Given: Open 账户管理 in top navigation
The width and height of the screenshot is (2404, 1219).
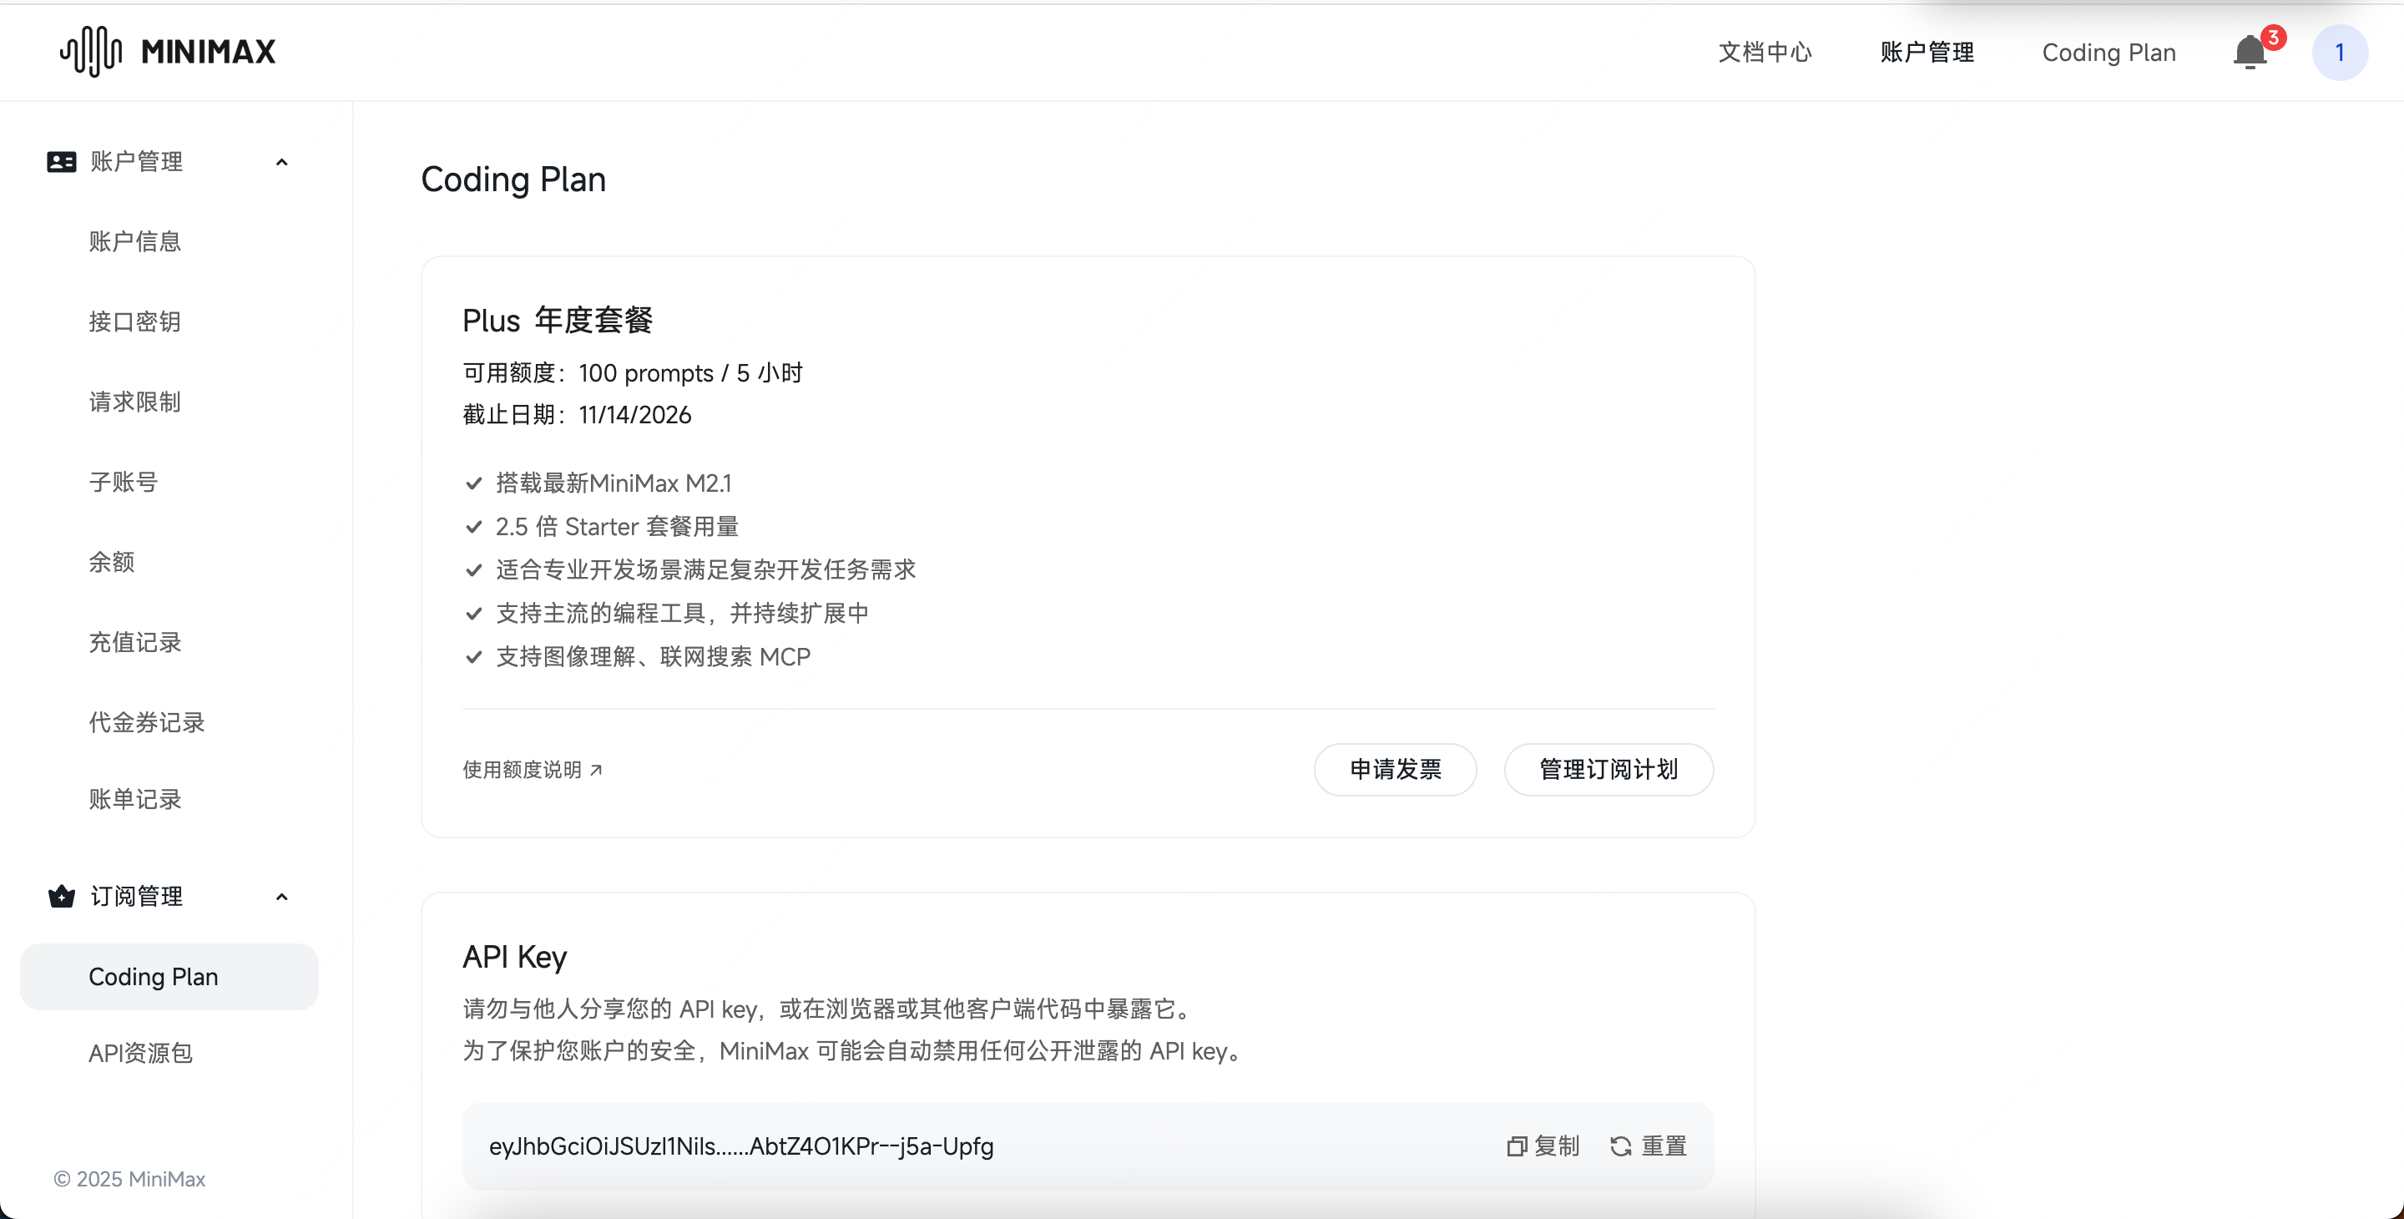Looking at the screenshot, I should pos(1927,53).
